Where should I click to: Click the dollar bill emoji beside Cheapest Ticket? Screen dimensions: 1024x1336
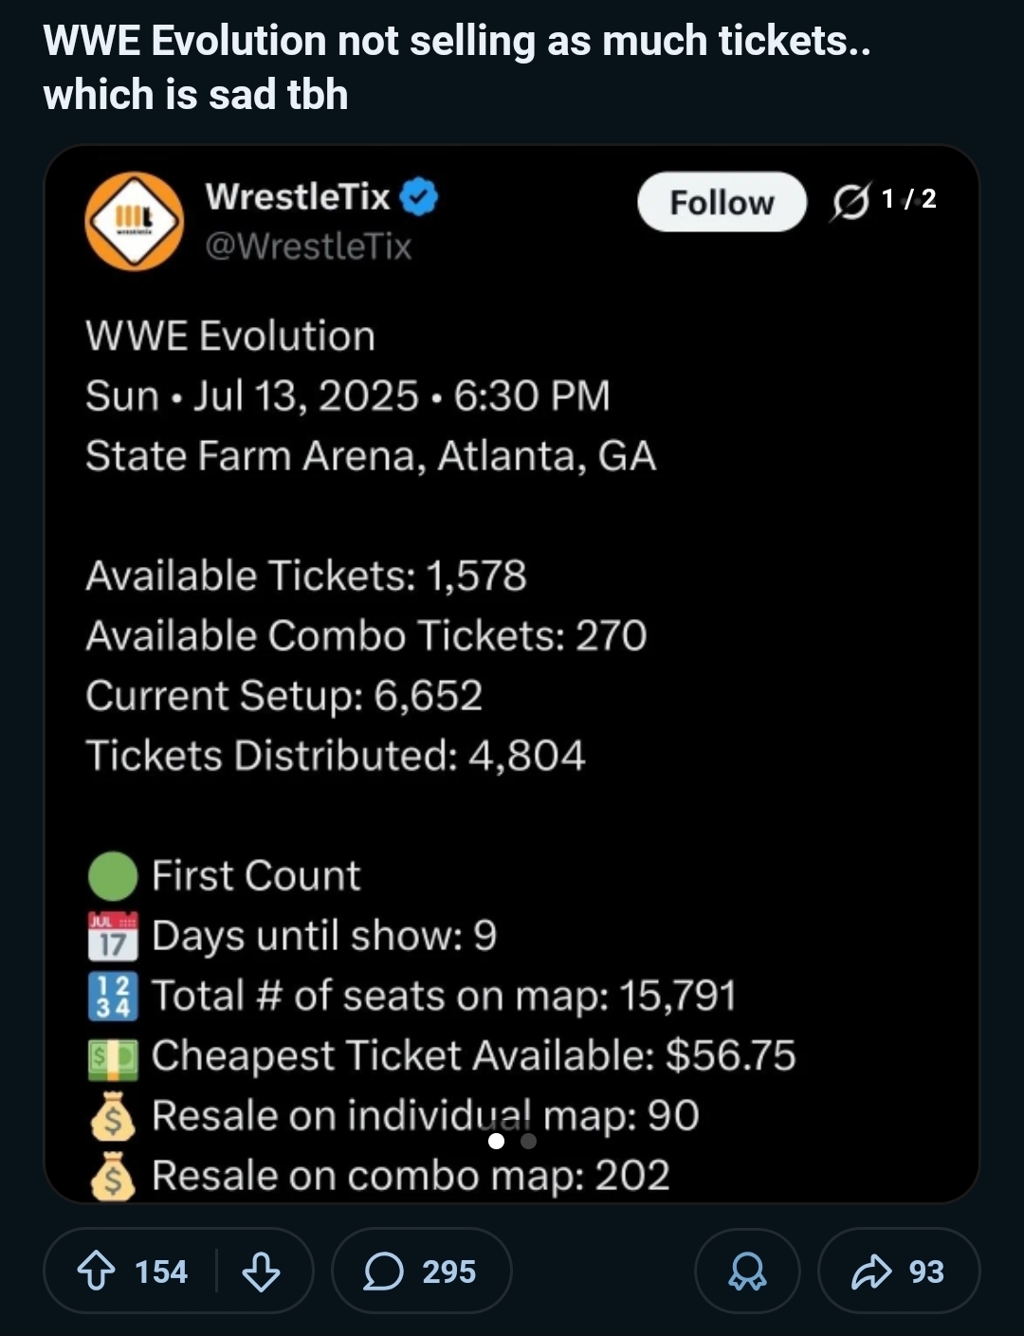point(113,1056)
